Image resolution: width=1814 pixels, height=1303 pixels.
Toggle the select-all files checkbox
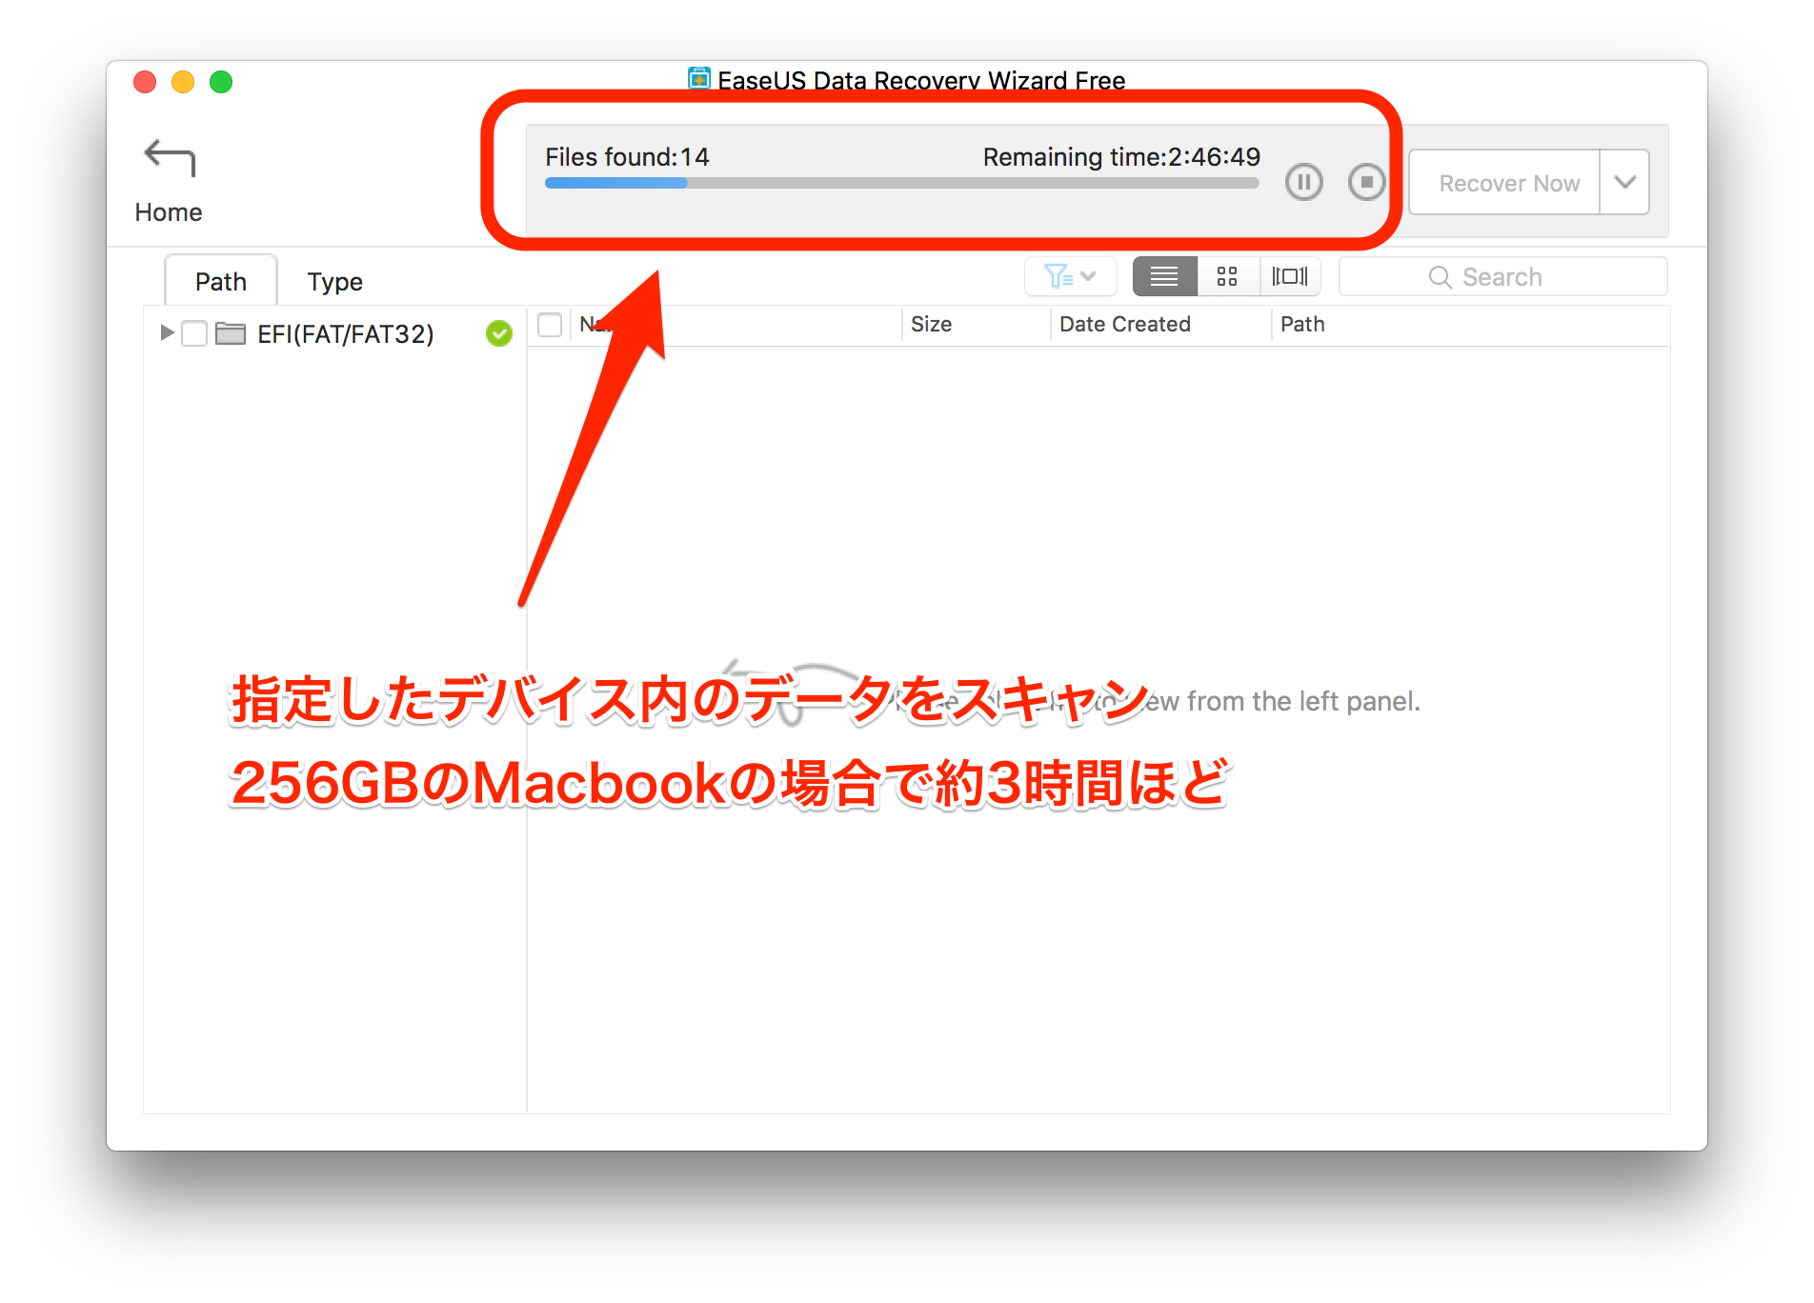pyautogui.click(x=550, y=325)
